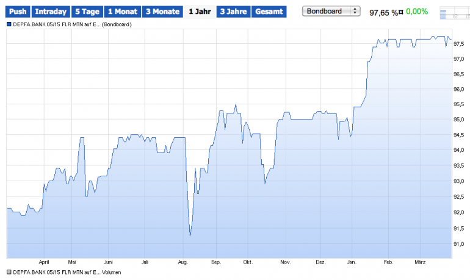Viewport: 470px width, 280px height.
Task: Switch to 3 Monate timeframe
Action: coord(162,12)
